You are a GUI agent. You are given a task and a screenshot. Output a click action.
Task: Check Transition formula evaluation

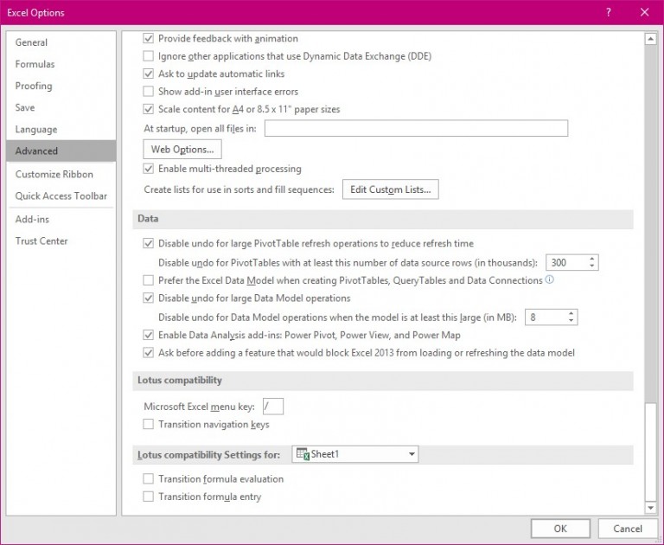click(x=148, y=479)
